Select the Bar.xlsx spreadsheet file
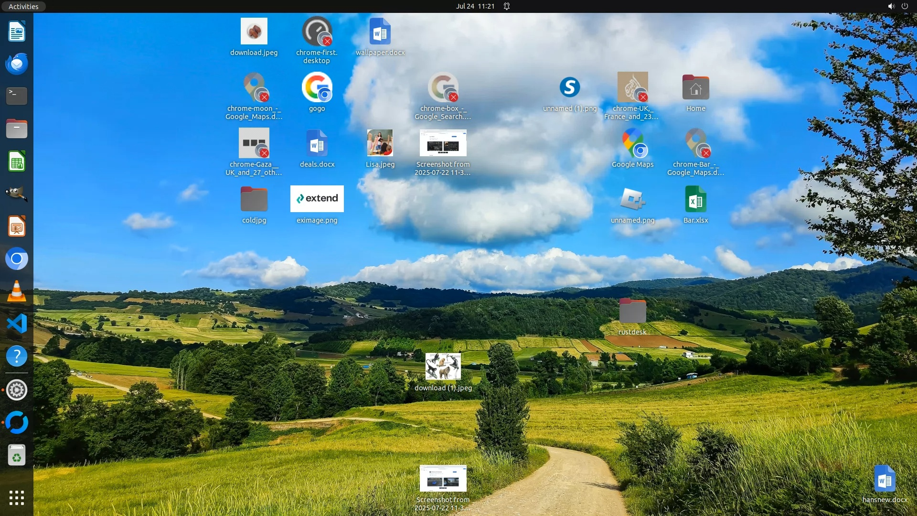The height and width of the screenshot is (516, 917). 695,200
